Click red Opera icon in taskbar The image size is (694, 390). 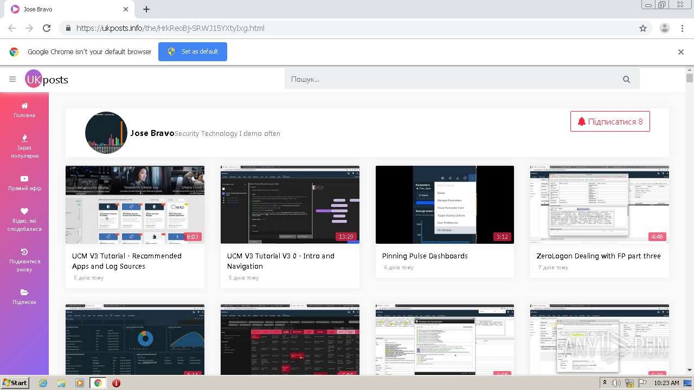click(x=116, y=383)
